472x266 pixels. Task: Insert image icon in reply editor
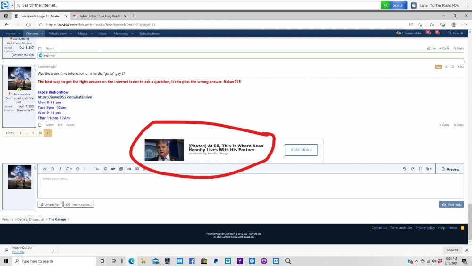(x=98, y=169)
